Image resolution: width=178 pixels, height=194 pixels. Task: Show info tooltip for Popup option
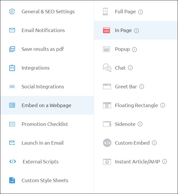pos(134,49)
